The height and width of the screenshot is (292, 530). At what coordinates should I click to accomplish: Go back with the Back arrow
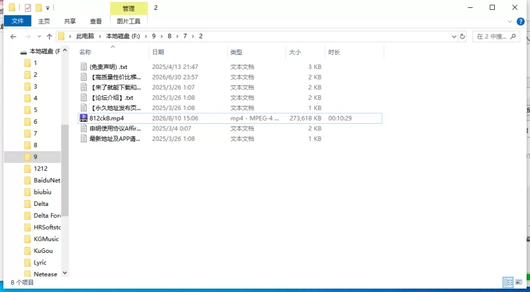(x=13, y=36)
